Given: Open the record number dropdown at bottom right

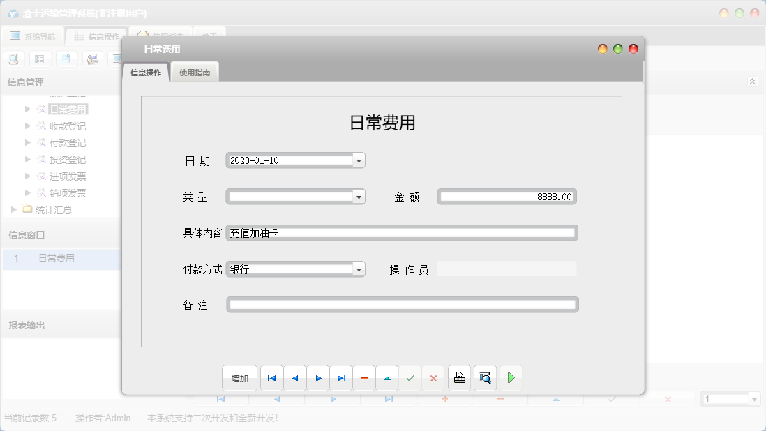Looking at the screenshot, I should (753, 398).
